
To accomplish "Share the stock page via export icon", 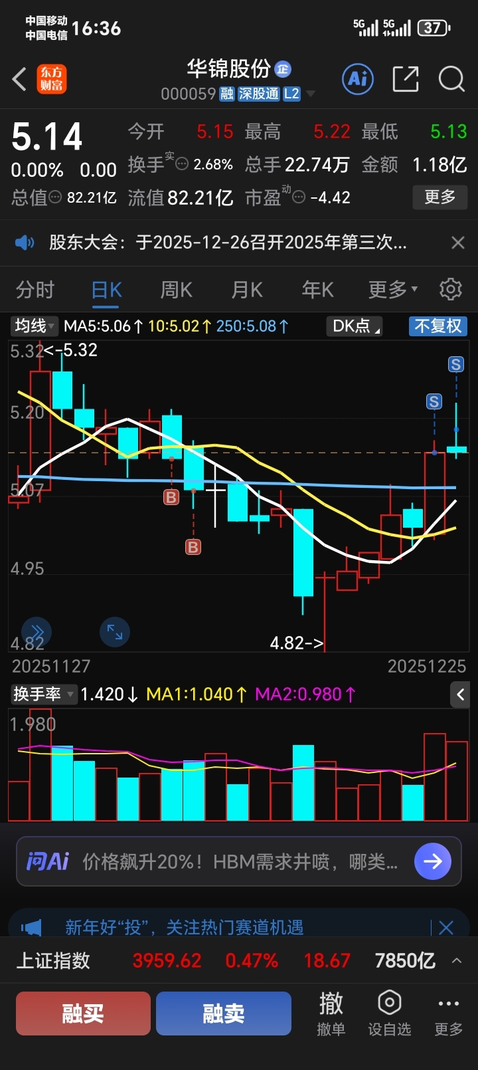I will pyautogui.click(x=406, y=79).
